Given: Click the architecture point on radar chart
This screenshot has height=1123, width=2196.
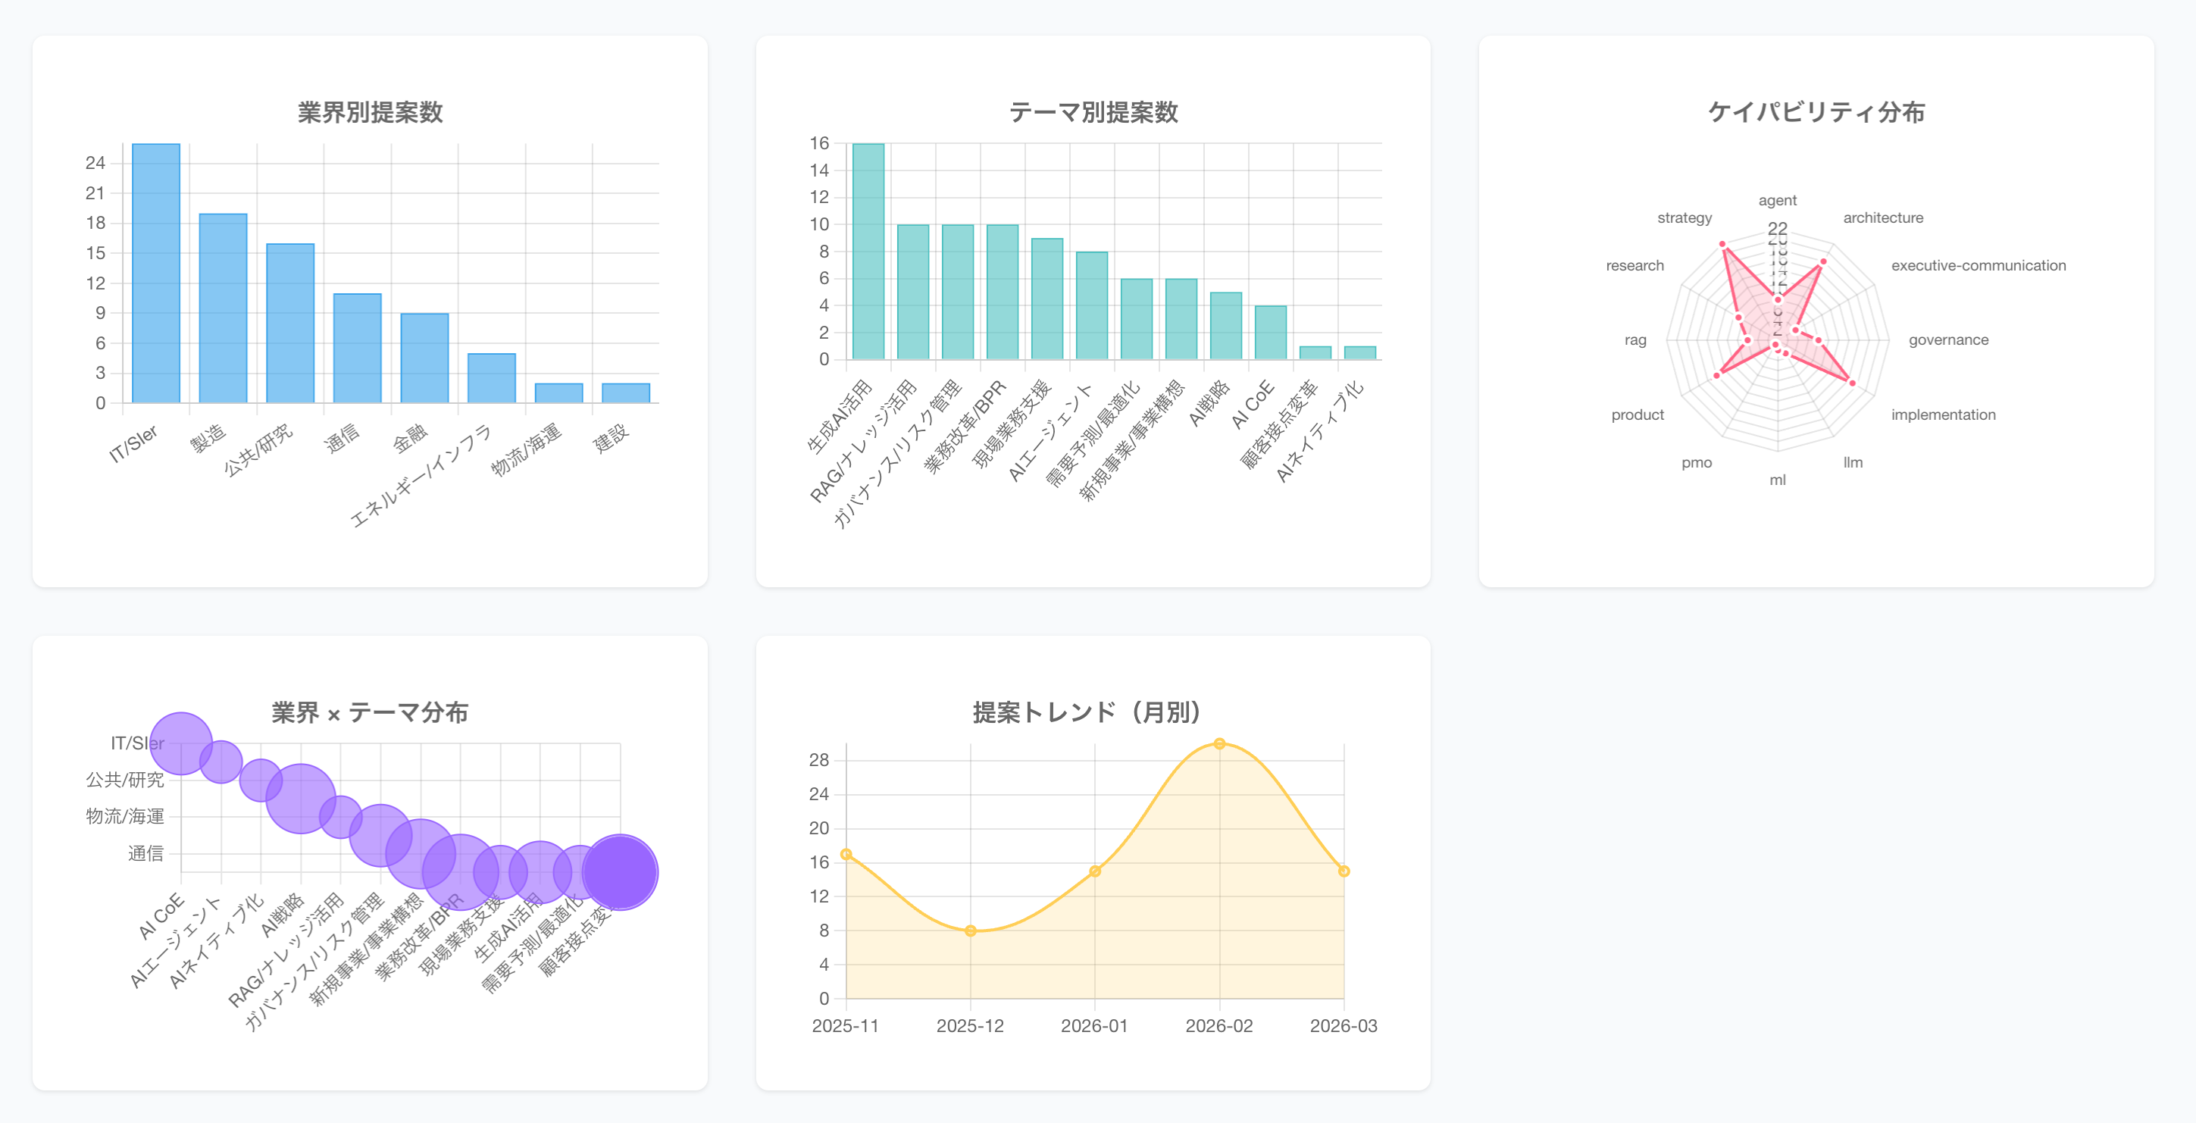Looking at the screenshot, I should pyautogui.click(x=1823, y=261).
